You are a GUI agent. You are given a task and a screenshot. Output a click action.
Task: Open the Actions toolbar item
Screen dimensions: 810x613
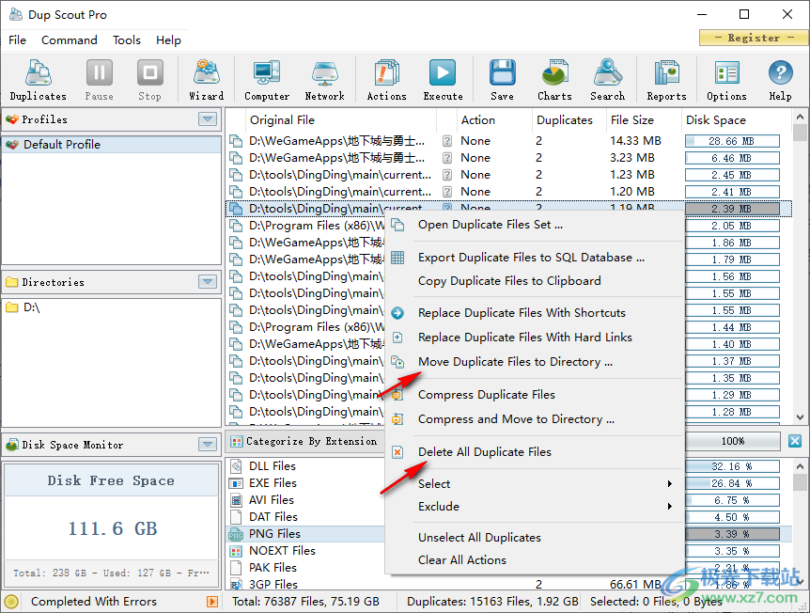(386, 80)
